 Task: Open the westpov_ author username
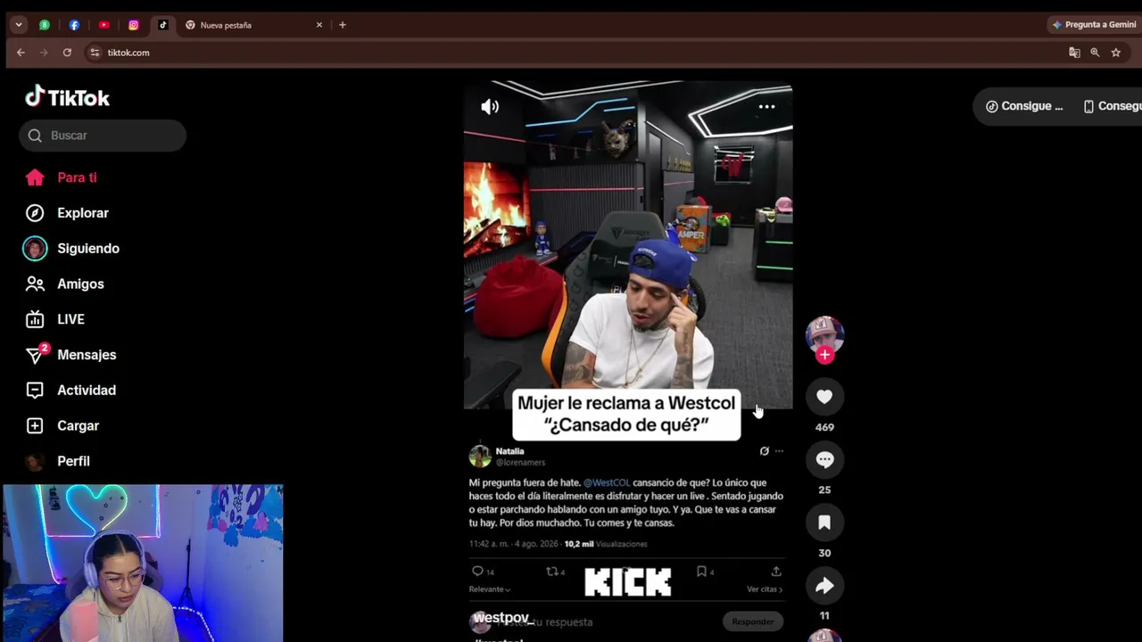[x=501, y=618]
